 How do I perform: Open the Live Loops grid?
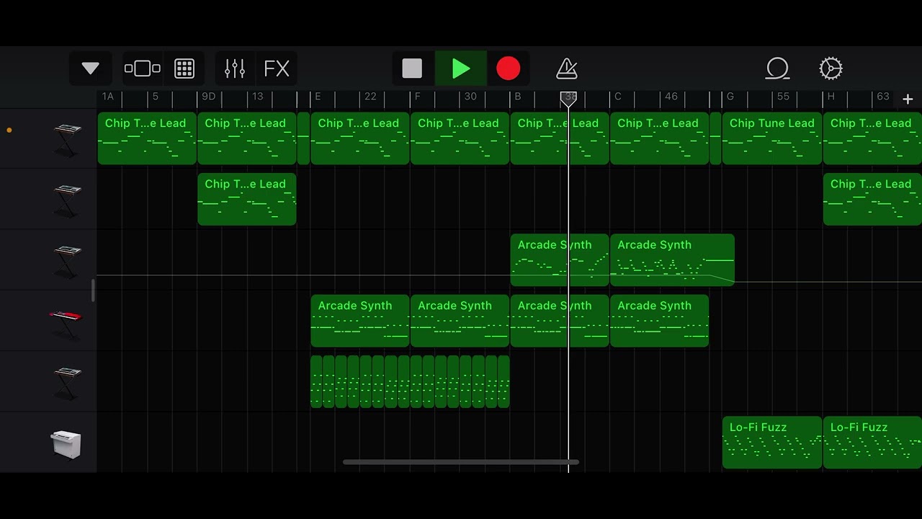tap(184, 68)
